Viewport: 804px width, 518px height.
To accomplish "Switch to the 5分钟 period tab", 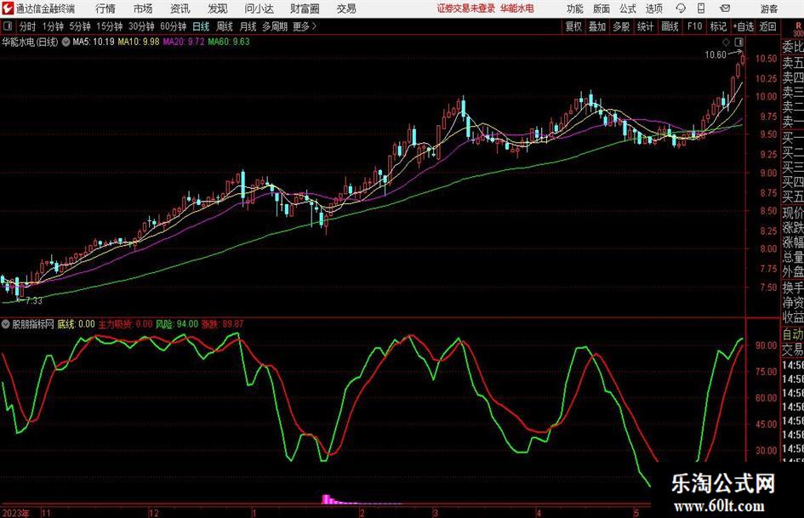I will click(80, 26).
